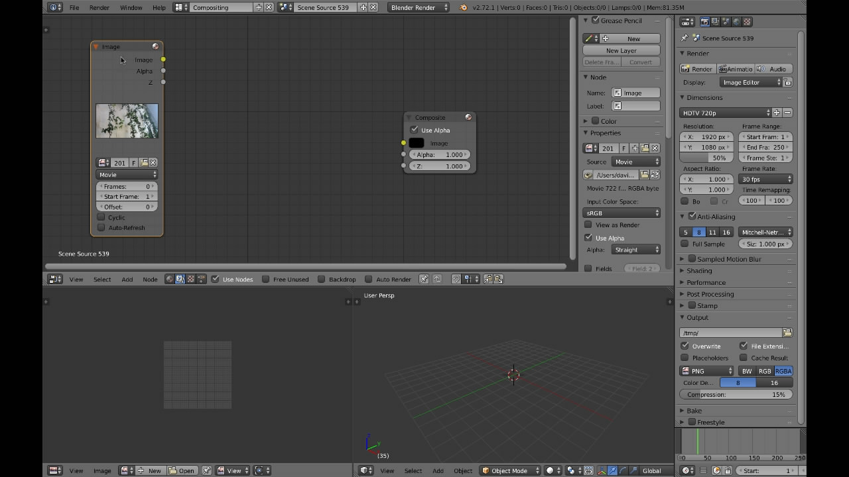The image size is (849, 477).
Task: Click the paste nodes from clipboard icon
Action: point(498,279)
